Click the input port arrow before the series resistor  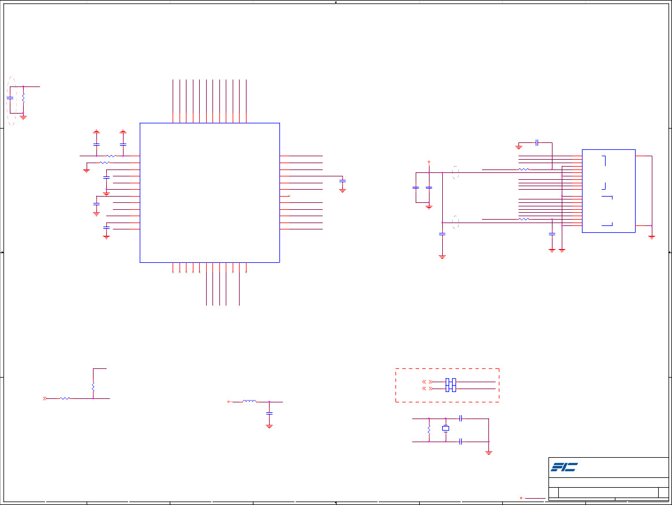[x=44, y=398]
